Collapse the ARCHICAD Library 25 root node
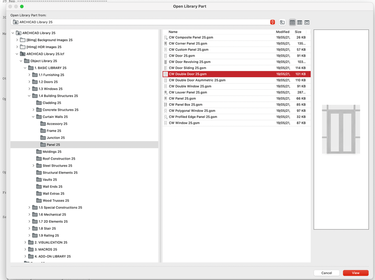This screenshot has height=280, width=375. (13, 33)
